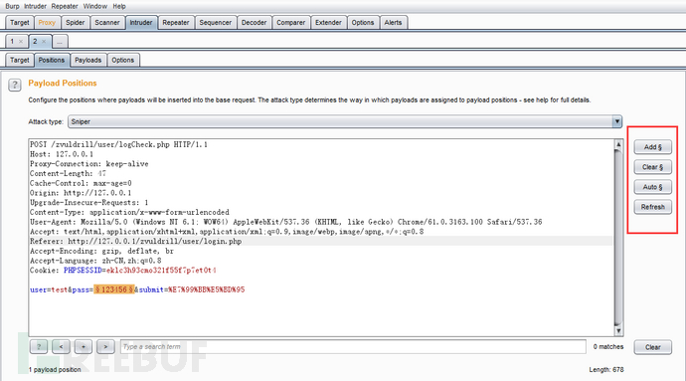The height and width of the screenshot is (381, 686).
Task: Open the Sniper attack type combo box
Action: [x=345, y=121]
